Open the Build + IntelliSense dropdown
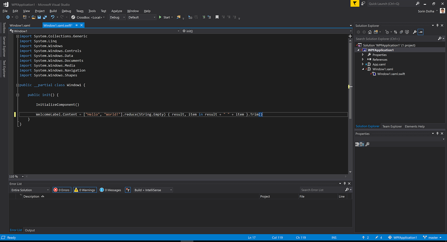 point(153,190)
